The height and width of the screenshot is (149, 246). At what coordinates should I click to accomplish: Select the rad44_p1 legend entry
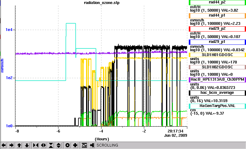pyautogui.click(x=217, y=16)
